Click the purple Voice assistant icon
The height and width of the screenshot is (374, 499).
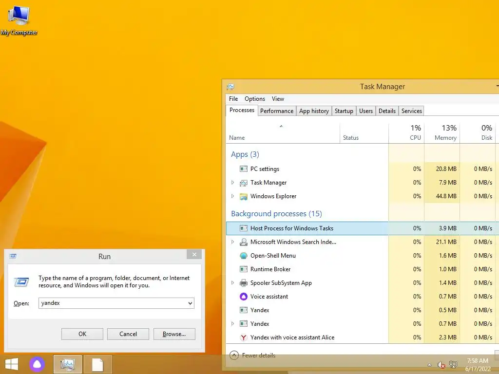(244, 297)
